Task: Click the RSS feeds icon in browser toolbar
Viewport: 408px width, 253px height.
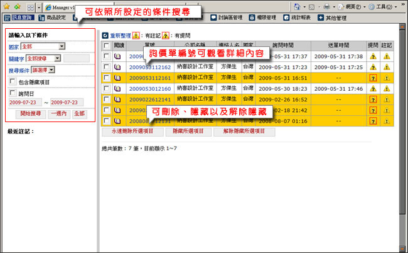Action: tap(311, 7)
